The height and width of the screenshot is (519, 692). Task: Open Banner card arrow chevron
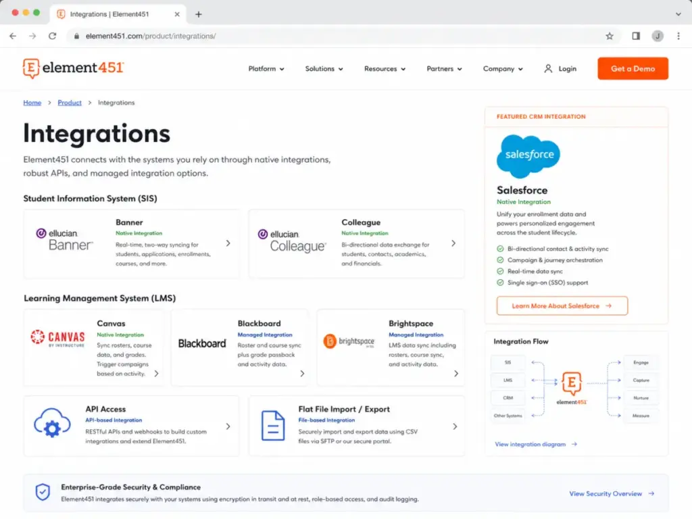pos(228,243)
